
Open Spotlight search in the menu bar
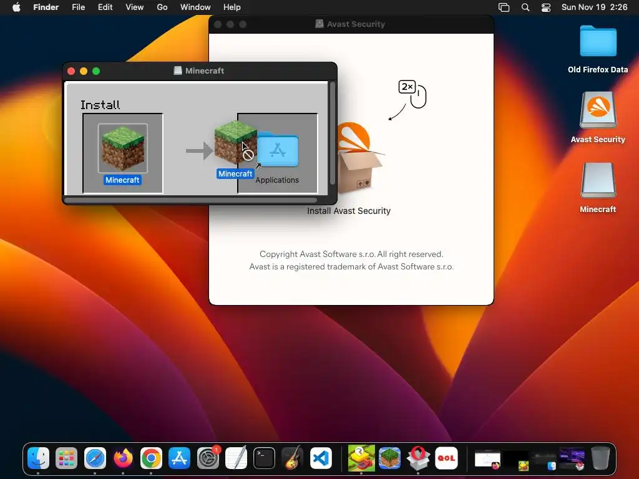click(x=525, y=7)
